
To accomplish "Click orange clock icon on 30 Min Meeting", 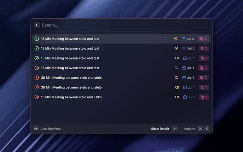I will [x=36, y=78].
